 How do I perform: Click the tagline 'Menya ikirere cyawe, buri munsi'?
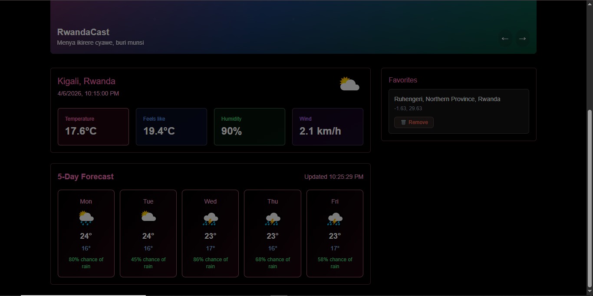tap(100, 43)
